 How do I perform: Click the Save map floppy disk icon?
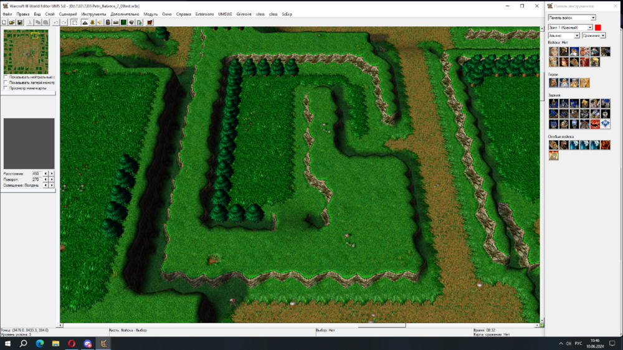click(x=20, y=22)
